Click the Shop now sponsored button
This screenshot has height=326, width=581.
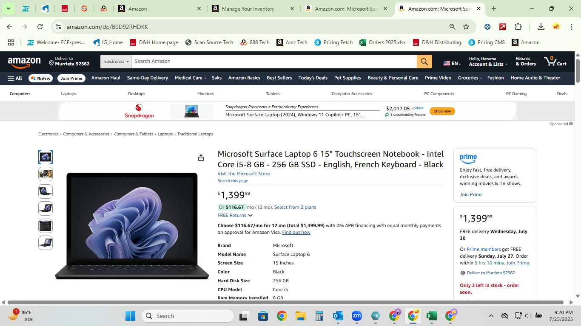point(442,111)
